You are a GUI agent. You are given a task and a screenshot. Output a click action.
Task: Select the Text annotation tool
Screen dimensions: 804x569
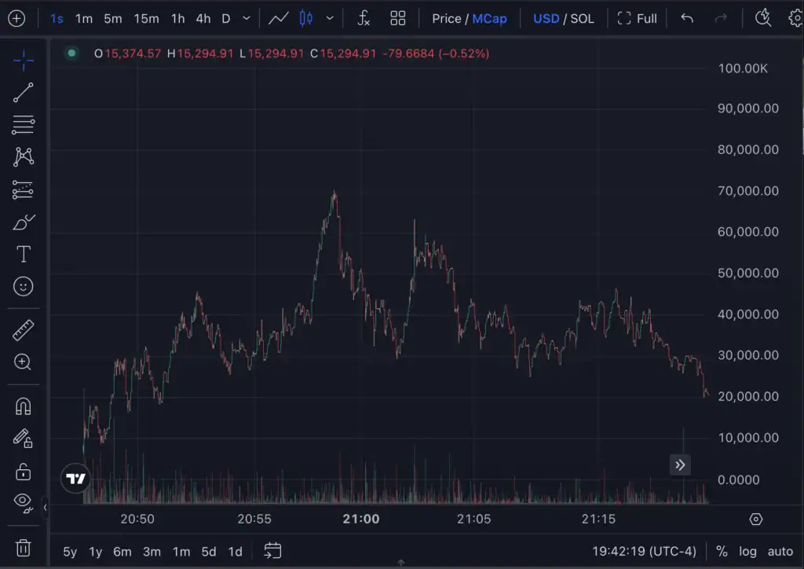pyautogui.click(x=24, y=254)
